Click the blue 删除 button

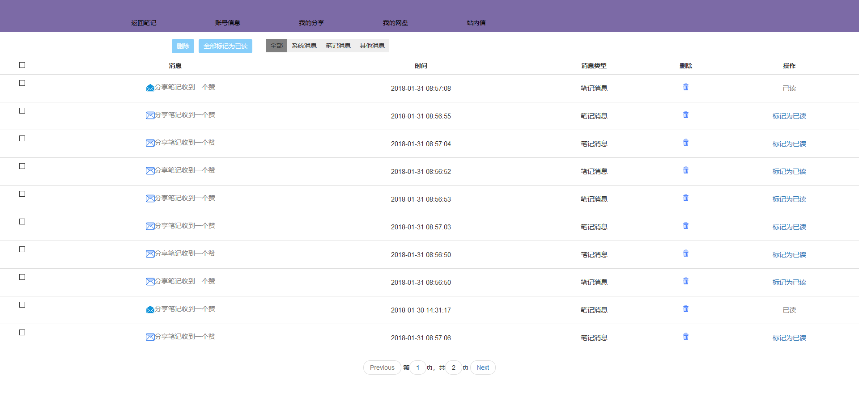click(183, 46)
